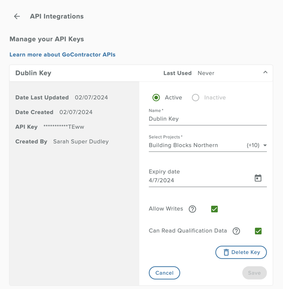Uncheck the Allow Writes checkbox

(x=214, y=209)
